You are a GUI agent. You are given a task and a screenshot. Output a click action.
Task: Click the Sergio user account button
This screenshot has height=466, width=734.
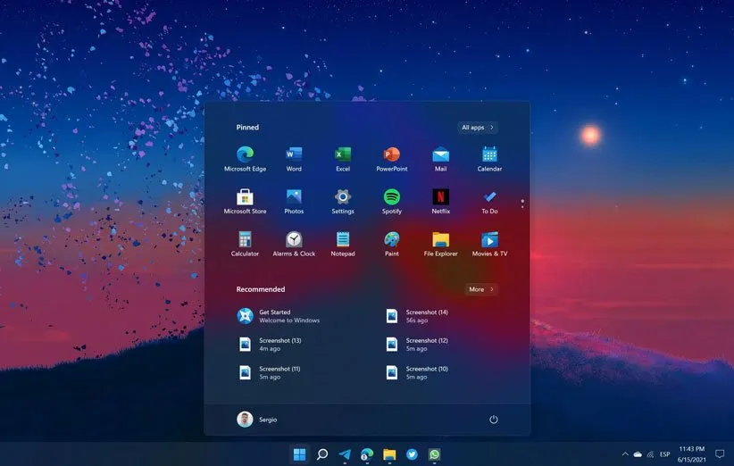coord(257,420)
